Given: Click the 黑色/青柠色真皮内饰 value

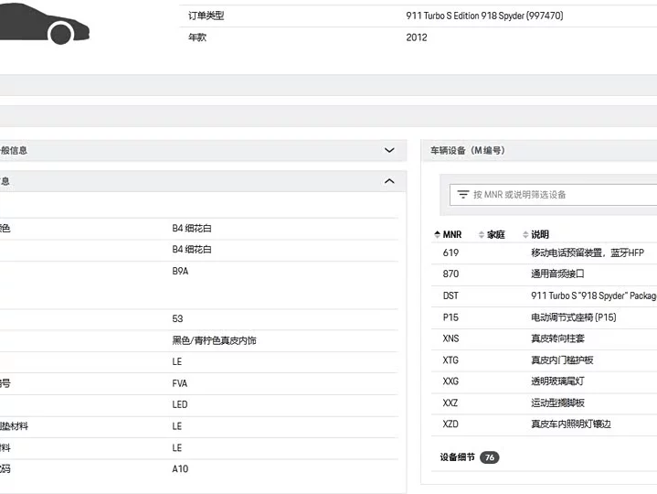Looking at the screenshot, I should [x=214, y=340].
